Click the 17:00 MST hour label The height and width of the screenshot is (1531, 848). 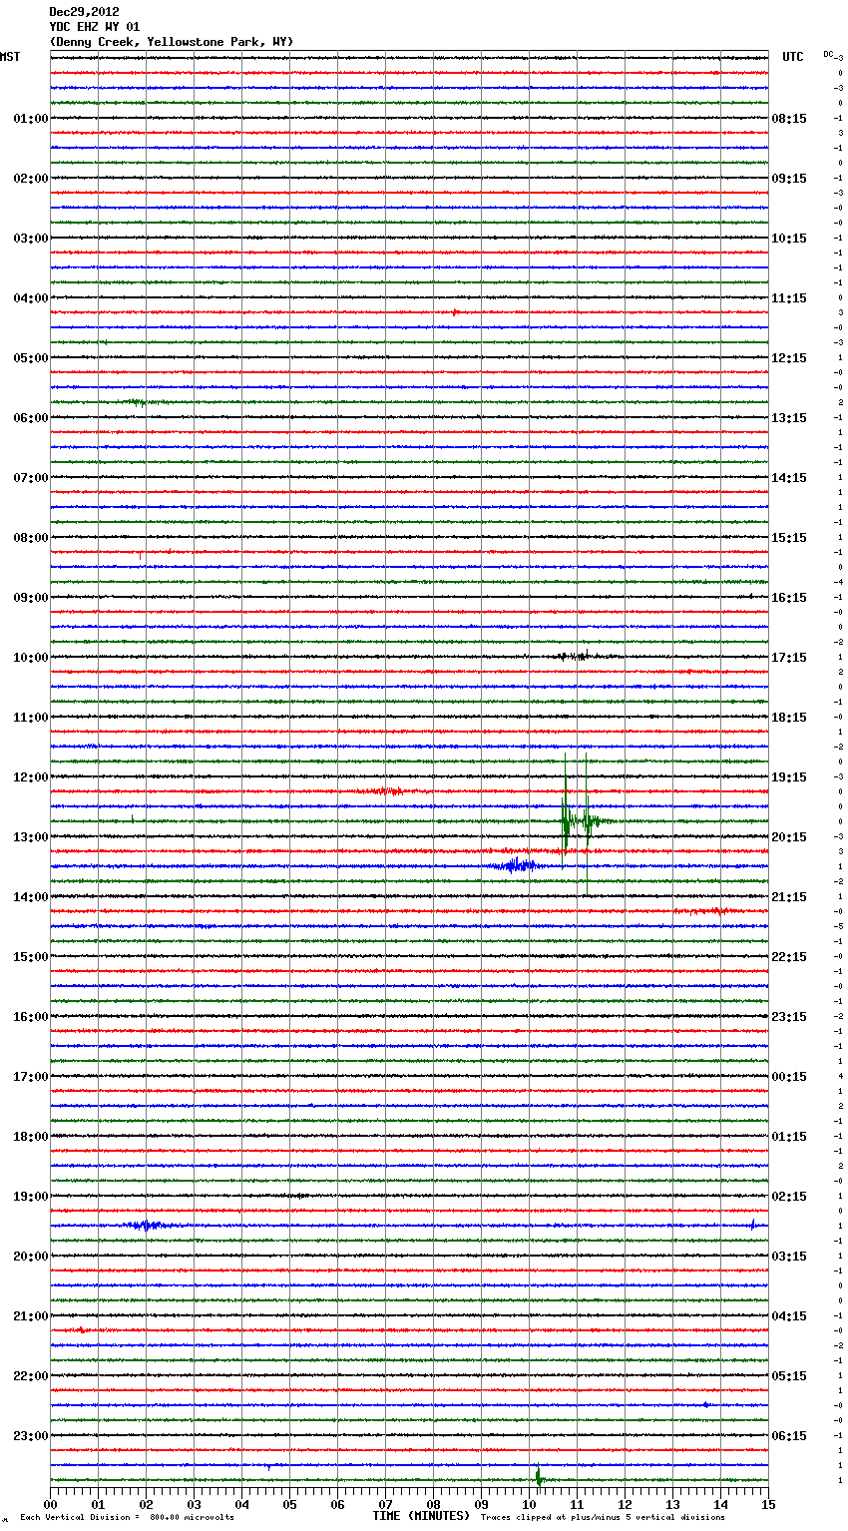[x=31, y=1077]
